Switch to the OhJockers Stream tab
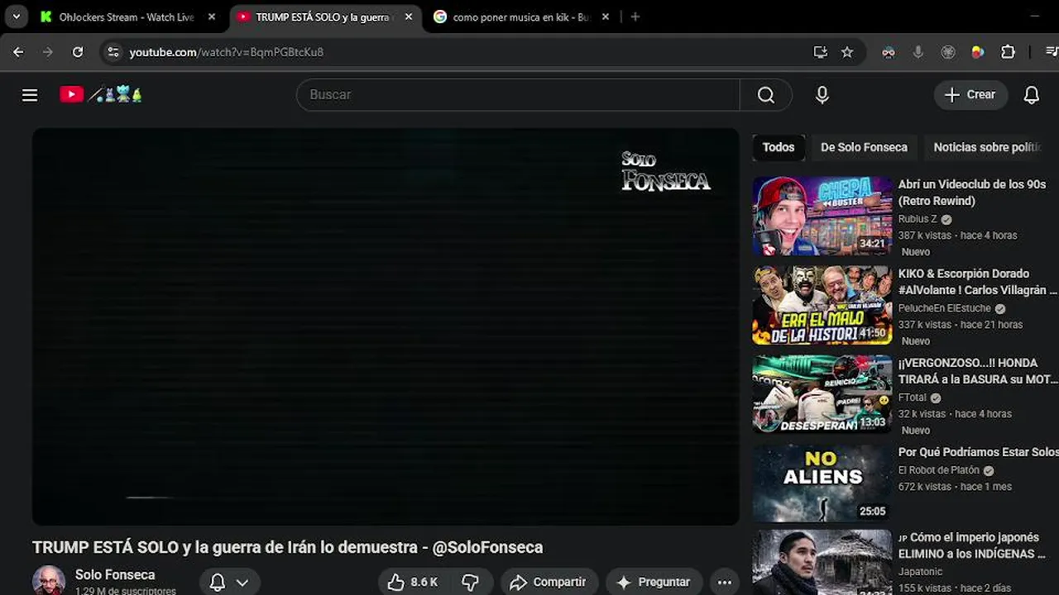Viewport: 1059px width, 595px height. click(x=127, y=17)
